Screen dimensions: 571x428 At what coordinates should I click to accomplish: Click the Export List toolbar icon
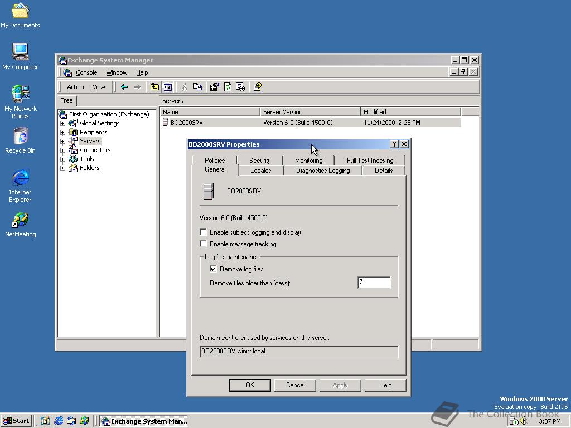point(240,87)
